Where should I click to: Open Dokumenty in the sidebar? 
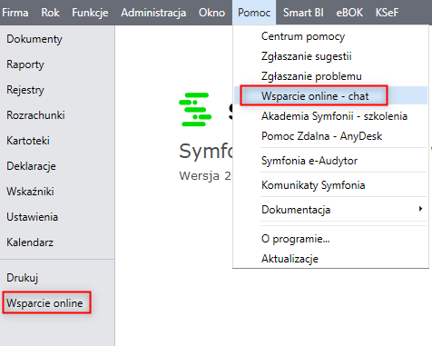[34, 39]
